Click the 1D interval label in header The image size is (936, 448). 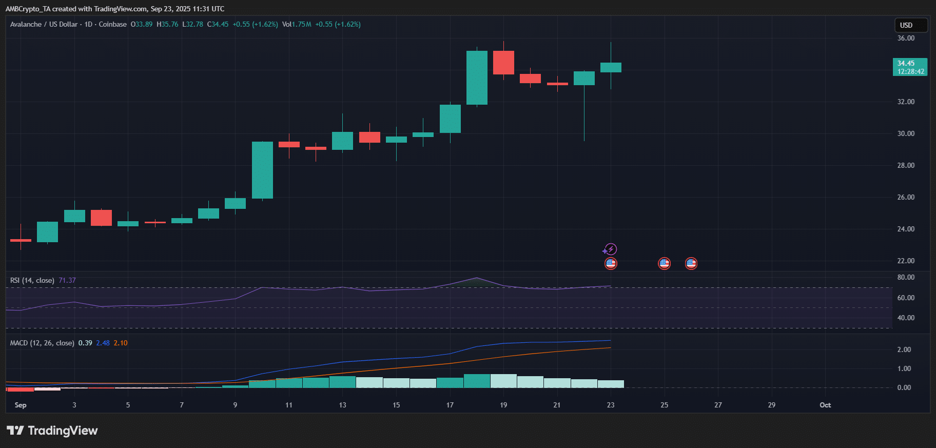coord(88,25)
